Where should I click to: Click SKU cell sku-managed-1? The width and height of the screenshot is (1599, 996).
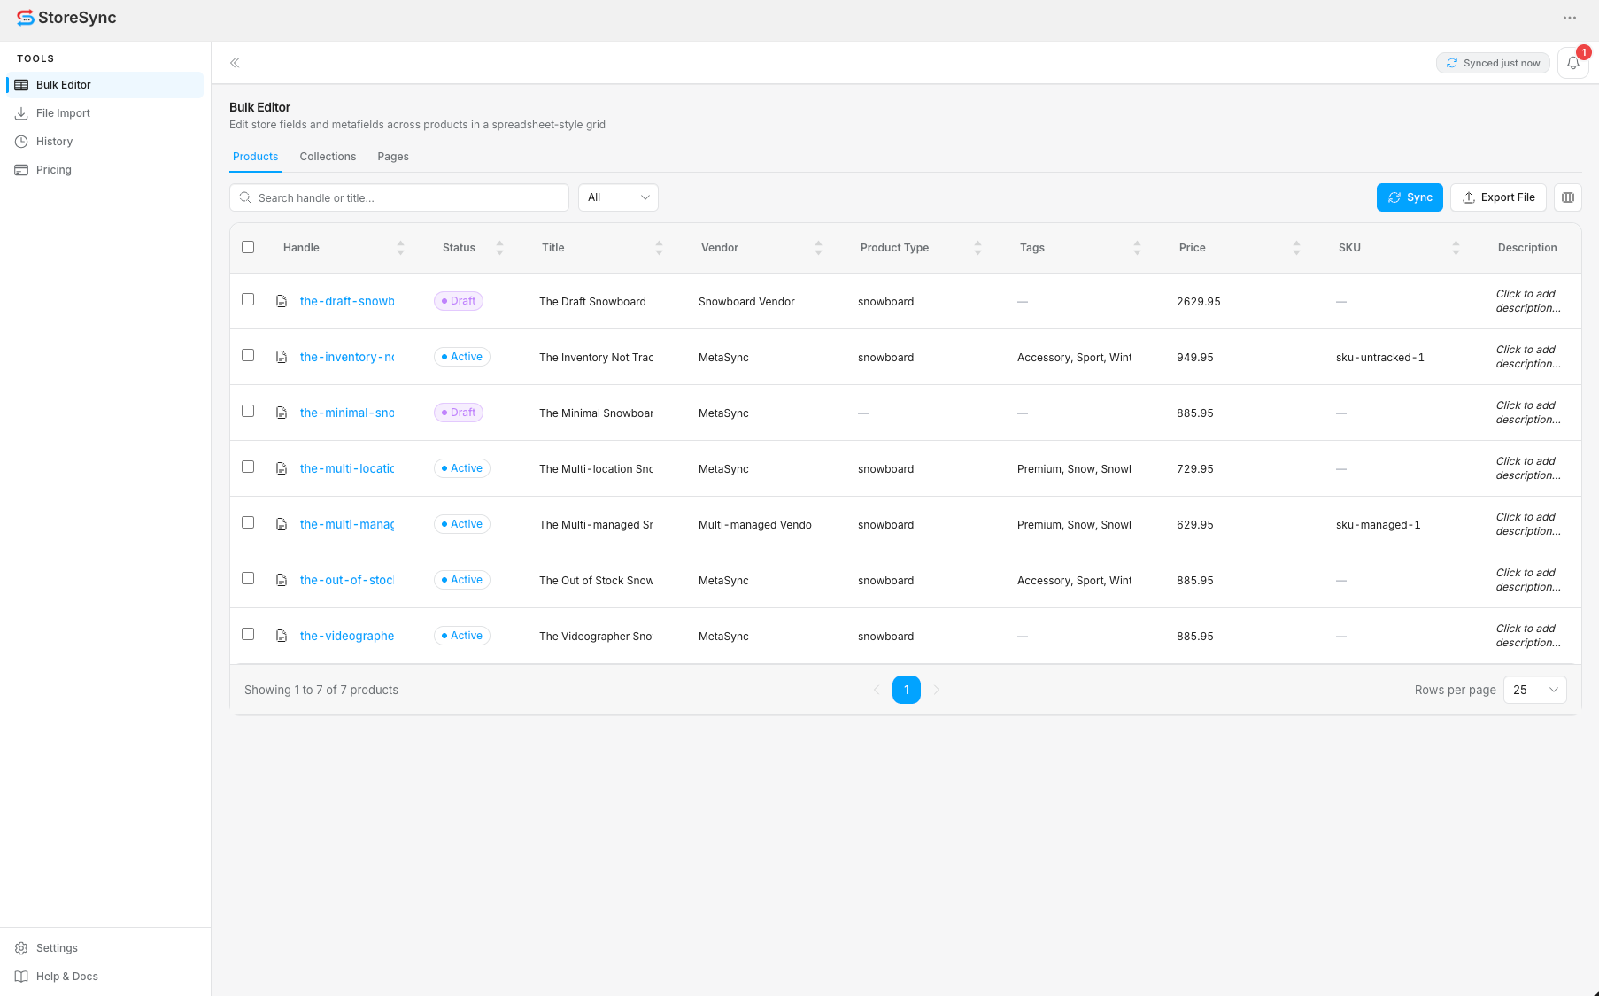[x=1379, y=525]
